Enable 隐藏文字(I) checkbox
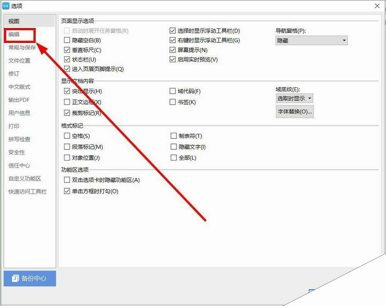Viewport: 386px width, 306px height. tap(174, 147)
